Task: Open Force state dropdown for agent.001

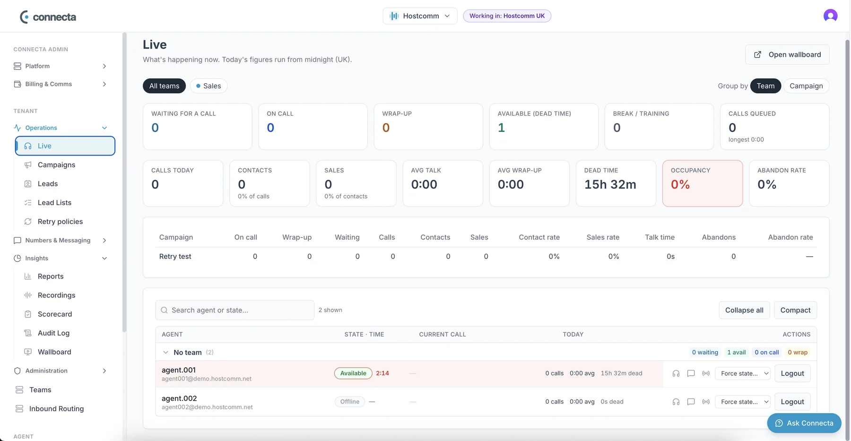Action: point(742,373)
